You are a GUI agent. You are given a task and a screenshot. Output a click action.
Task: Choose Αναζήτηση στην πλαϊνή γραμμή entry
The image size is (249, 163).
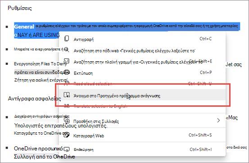coord(142,62)
